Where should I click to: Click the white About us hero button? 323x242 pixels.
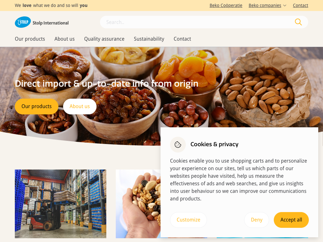pos(80,107)
